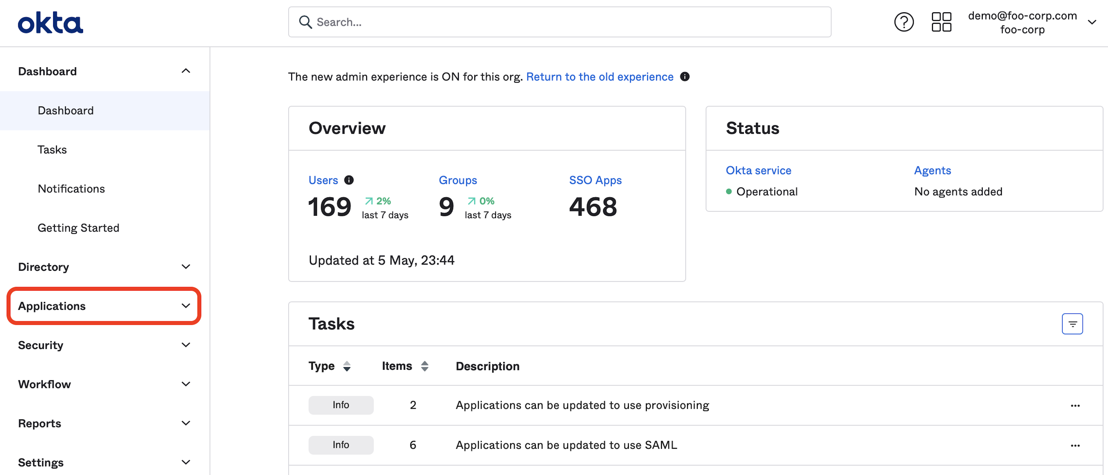The image size is (1108, 475).
Task: Sort tasks by Items column arrows
Action: click(424, 366)
